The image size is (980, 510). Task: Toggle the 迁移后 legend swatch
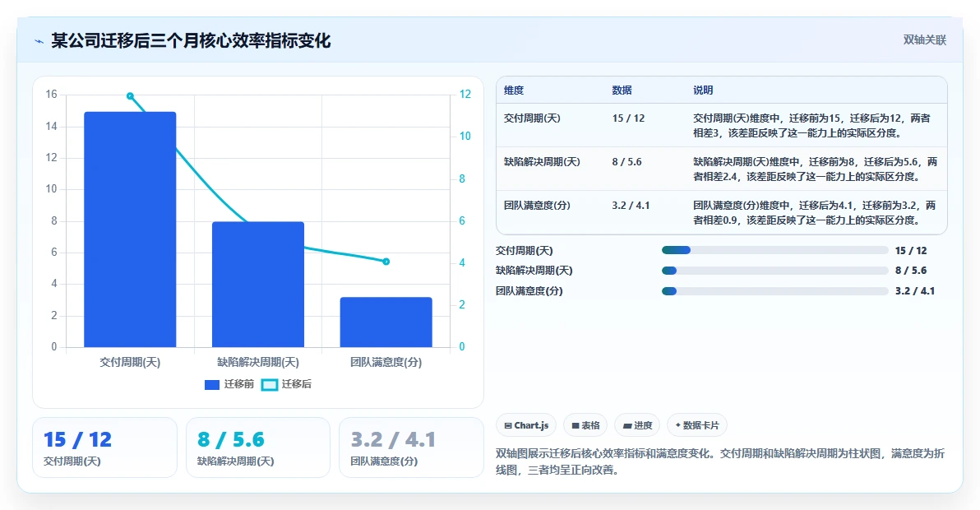[270, 384]
